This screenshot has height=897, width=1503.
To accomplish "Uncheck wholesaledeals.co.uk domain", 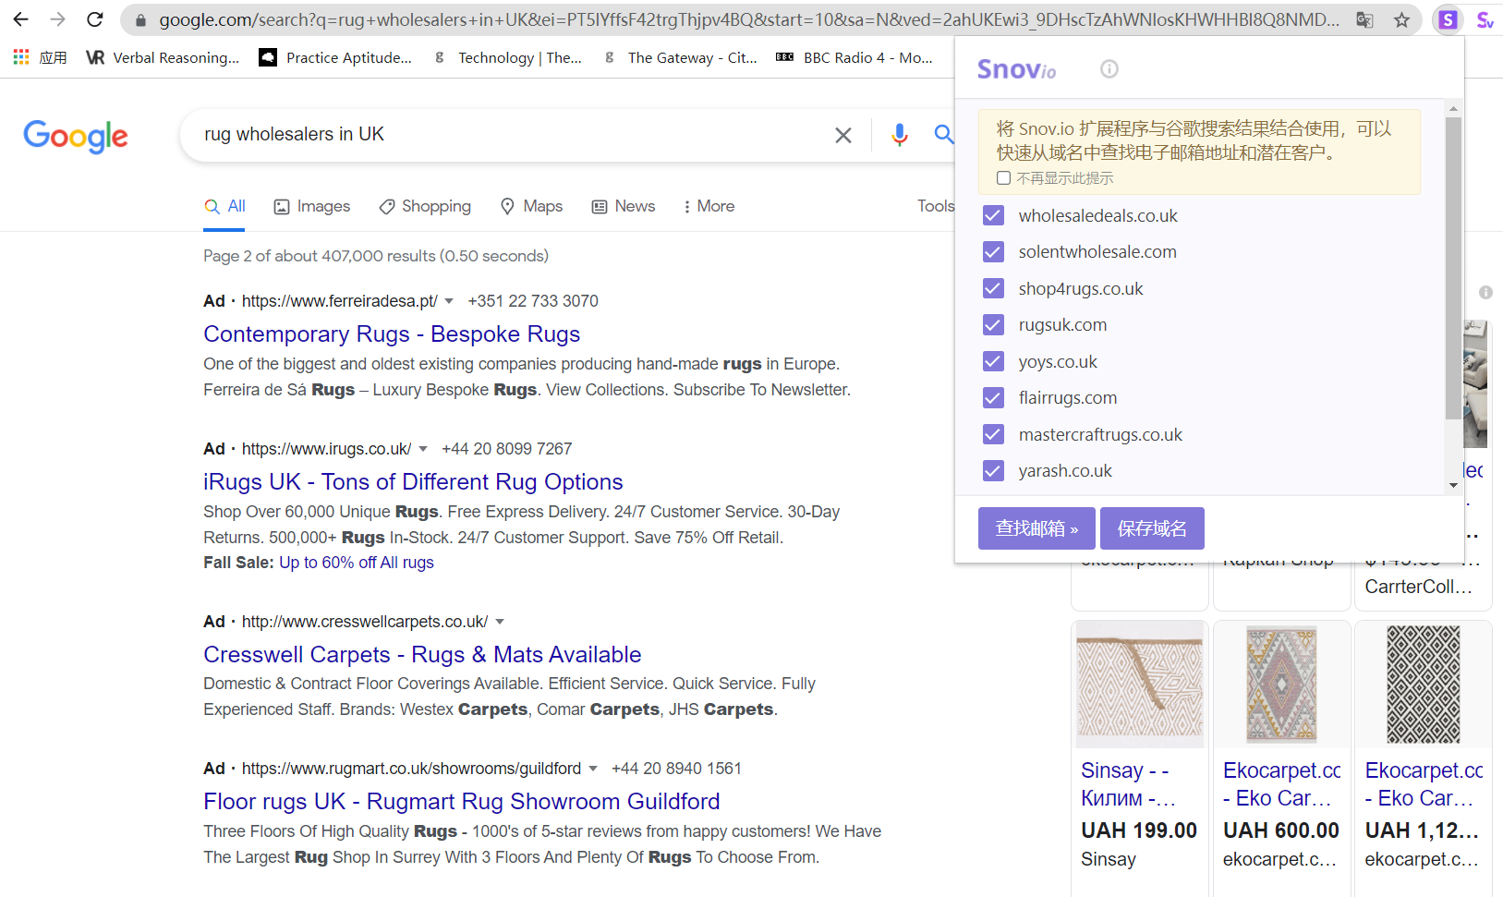I will 993,215.
